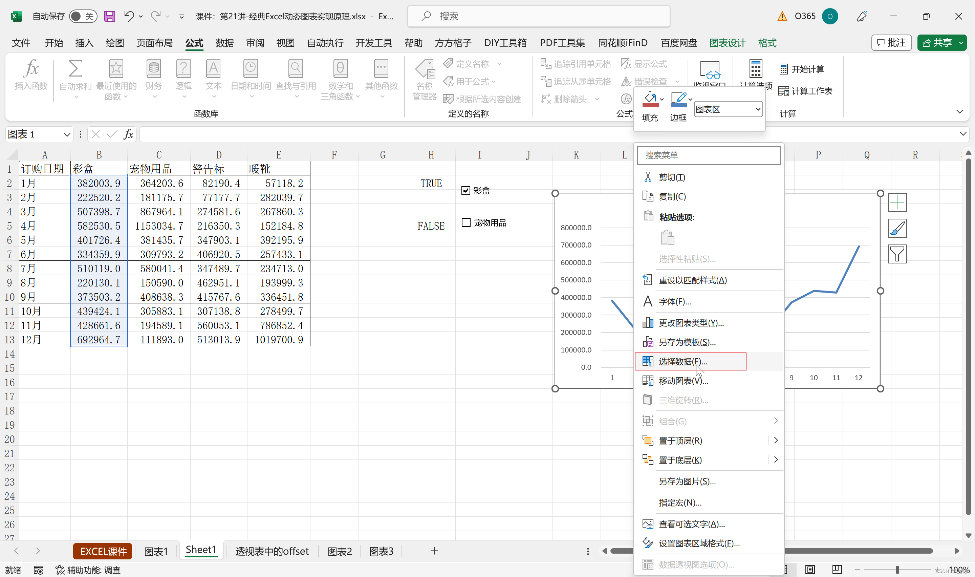Expand the Name Box dropdown arrow
Viewport: 975px width, 577px height.
[67, 134]
